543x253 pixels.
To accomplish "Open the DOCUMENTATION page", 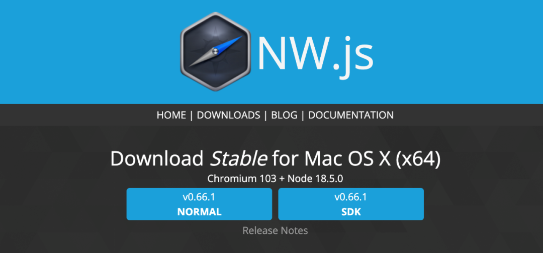I will tap(351, 115).
